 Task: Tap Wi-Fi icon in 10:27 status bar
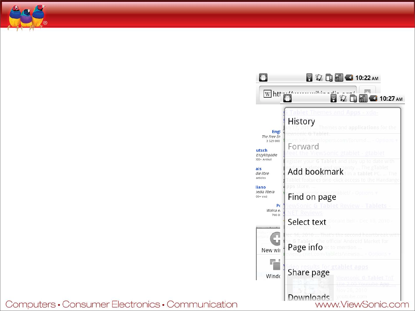[333, 98]
